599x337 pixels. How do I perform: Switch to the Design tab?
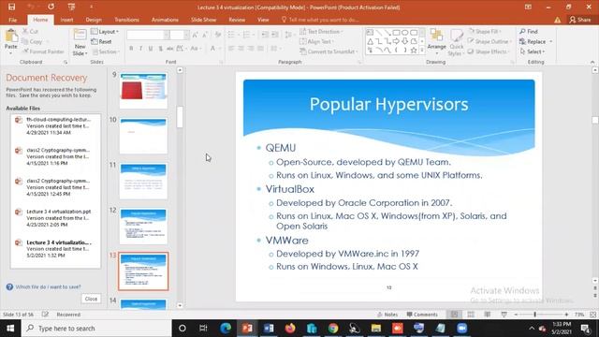coord(94,20)
